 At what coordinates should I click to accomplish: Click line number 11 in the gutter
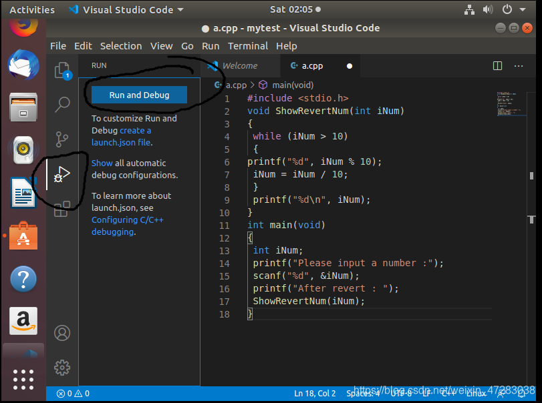coord(225,226)
